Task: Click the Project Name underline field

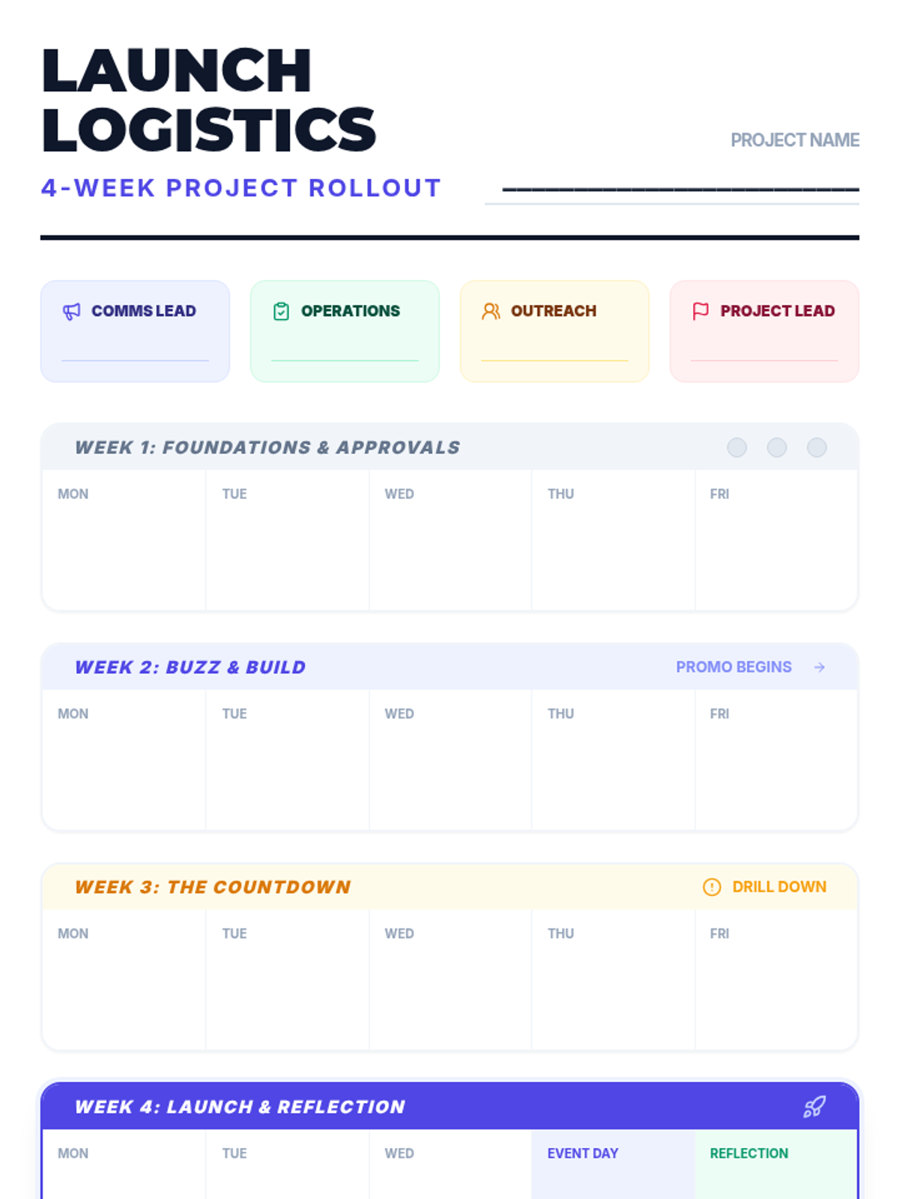Action: click(679, 189)
